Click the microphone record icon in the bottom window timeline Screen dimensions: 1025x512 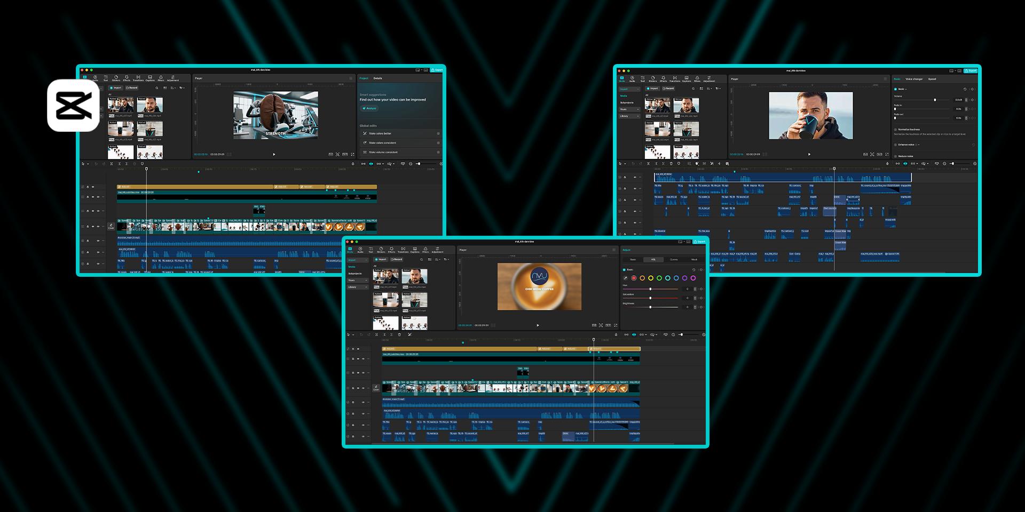pyautogui.click(x=616, y=334)
